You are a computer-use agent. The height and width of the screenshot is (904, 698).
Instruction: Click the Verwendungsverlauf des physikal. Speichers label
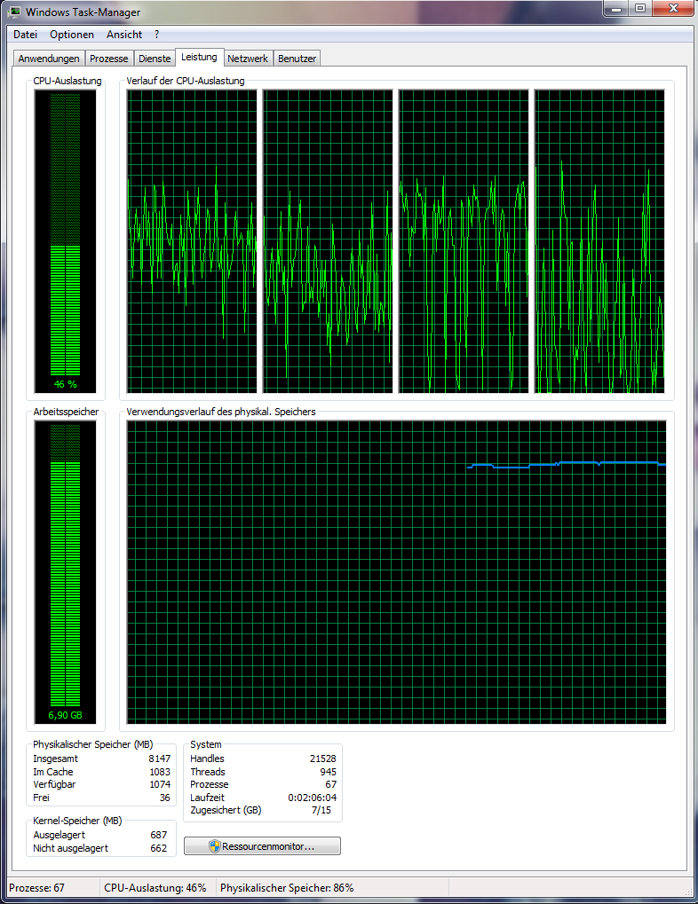coord(221,412)
